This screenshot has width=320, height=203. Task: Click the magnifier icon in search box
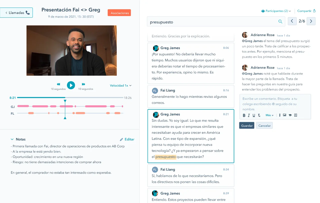(x=280, y=21)
